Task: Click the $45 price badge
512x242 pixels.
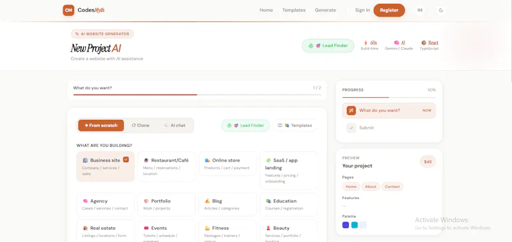Action: pos(428,162)
